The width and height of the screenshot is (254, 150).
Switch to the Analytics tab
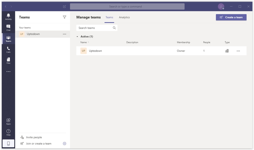[124, 17]
